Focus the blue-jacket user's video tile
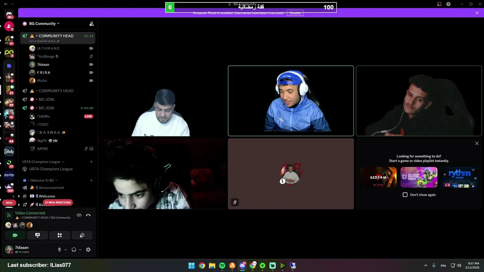The height and width of the screenshot is (272, 484). pyautogui.click(x=291, y=101)
